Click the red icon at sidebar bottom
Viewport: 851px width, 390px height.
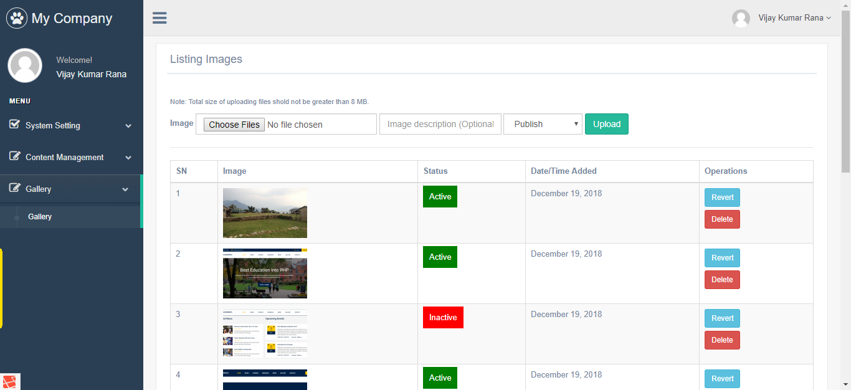[11, 381]
